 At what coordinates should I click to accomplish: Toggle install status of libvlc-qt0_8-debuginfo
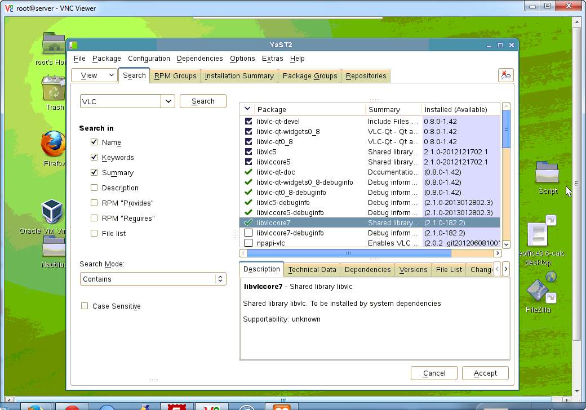pos(248,192)
